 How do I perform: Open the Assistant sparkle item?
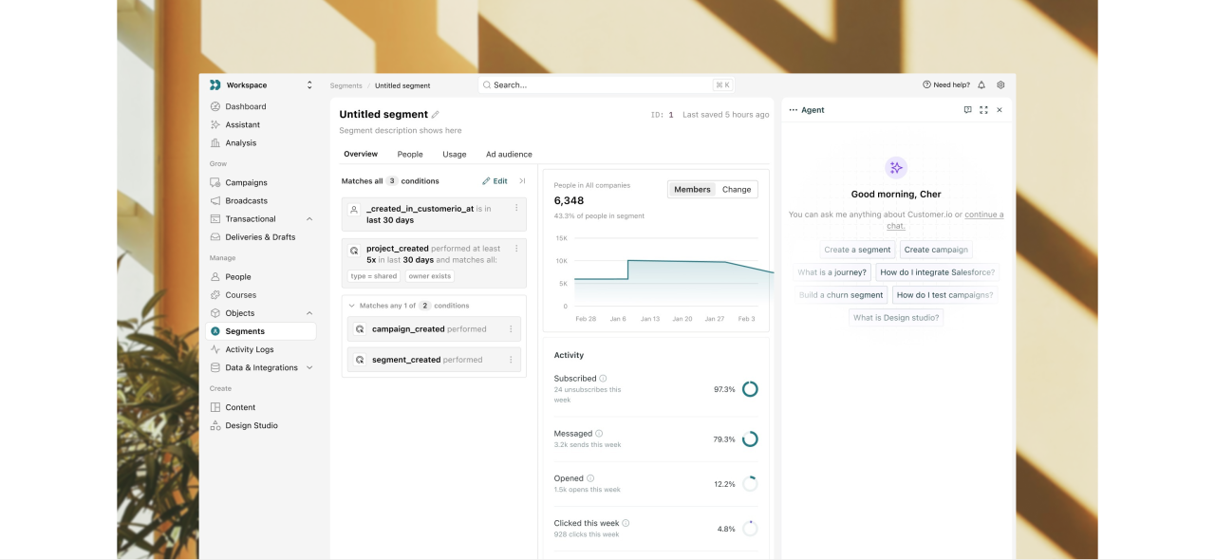tap(242, 124)
